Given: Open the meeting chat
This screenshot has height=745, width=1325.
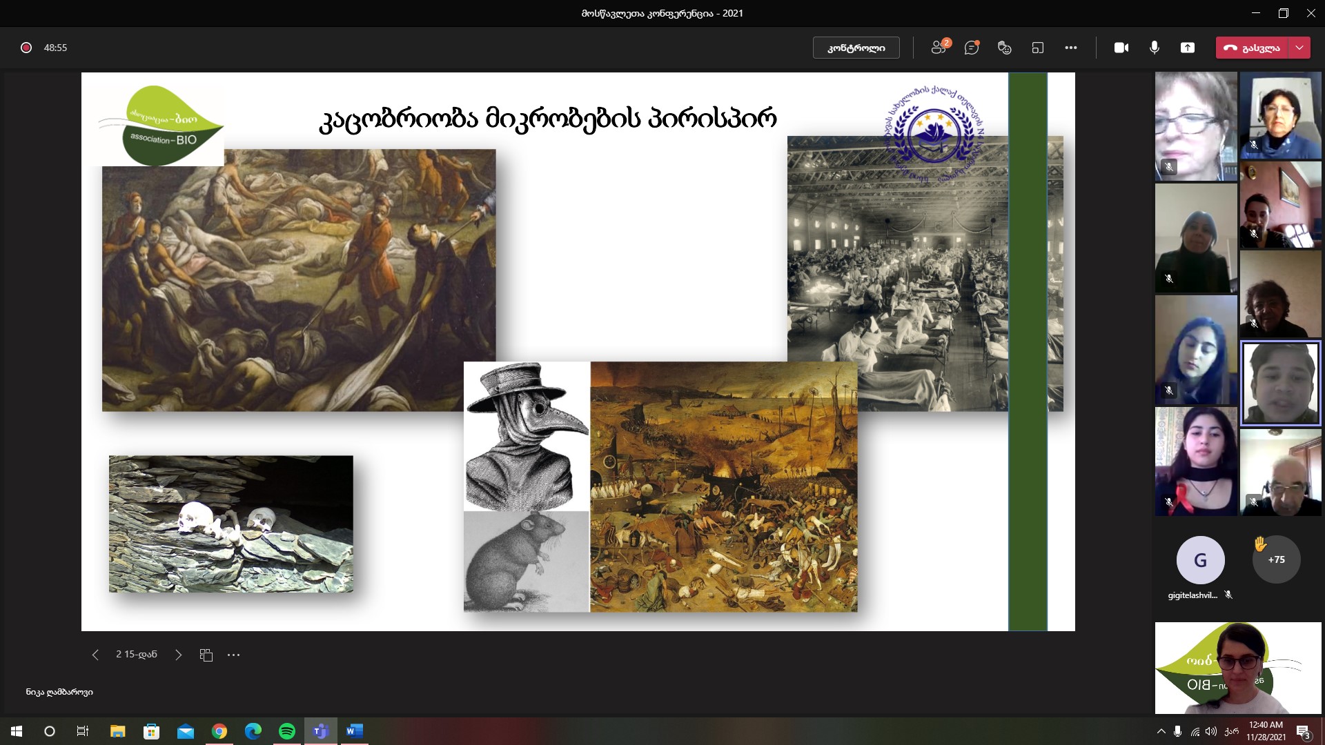Looking at the screenshot, I should point(972,48).
